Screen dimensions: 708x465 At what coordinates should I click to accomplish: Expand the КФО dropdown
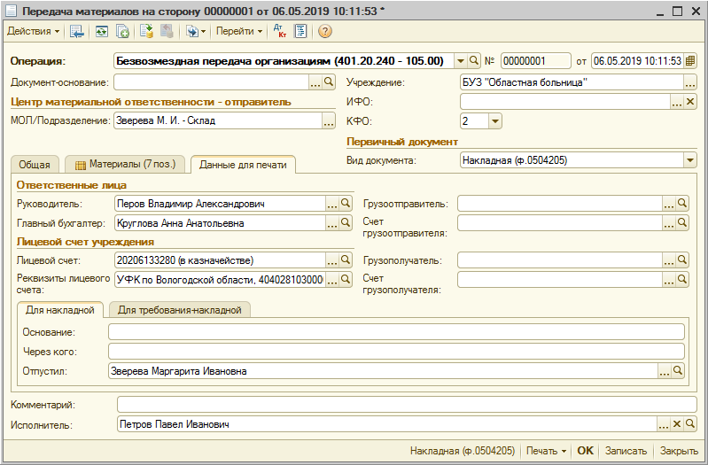click(494, 121)
